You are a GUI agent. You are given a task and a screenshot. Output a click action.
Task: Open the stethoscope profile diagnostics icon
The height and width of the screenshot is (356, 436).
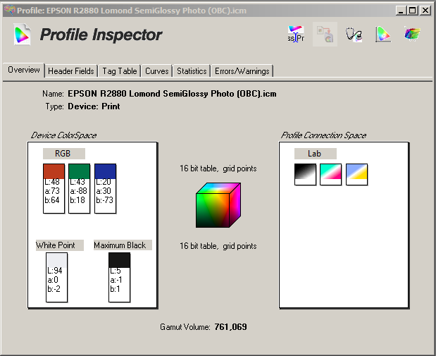point(354,35)
